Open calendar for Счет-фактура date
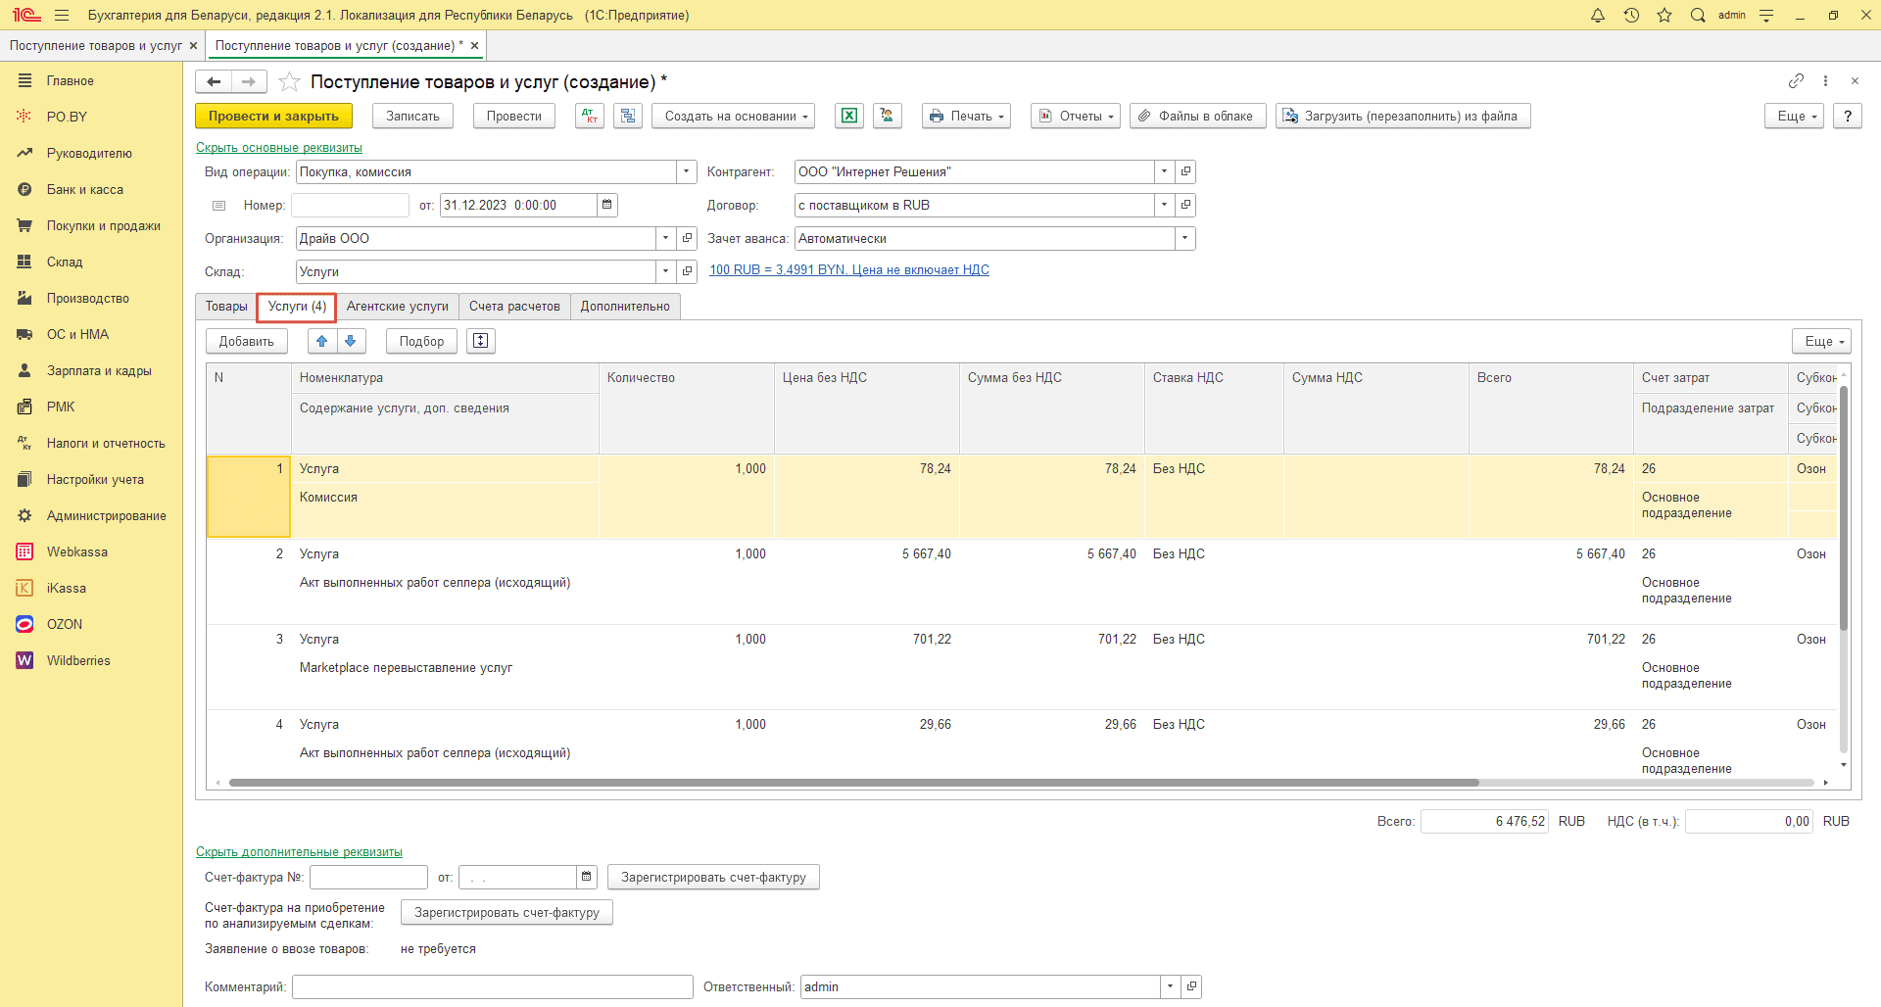This screenshot has height=1007, width=1881. pyautogui.click(x=587, y=877)
